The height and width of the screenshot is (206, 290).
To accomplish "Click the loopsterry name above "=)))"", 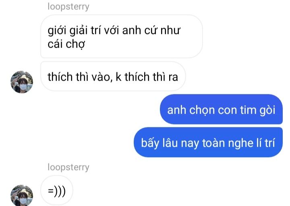I will tap(68, 168).
